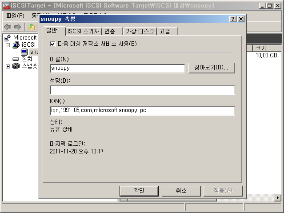This screenshot has height=213, width=284.
Task: Click the 확인 button
Action: 139,191
